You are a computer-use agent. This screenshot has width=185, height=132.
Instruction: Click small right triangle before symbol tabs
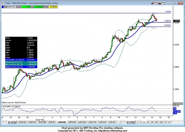(6, 122)
